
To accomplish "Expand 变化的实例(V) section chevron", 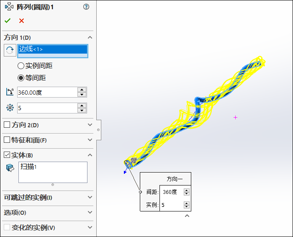I will click(x=90, y=227).
